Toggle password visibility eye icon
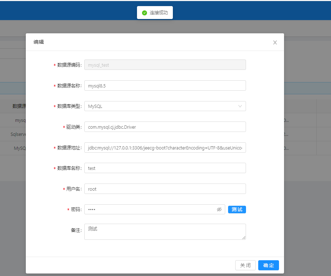Screen dimensions: 331x276 pos(219,209)
